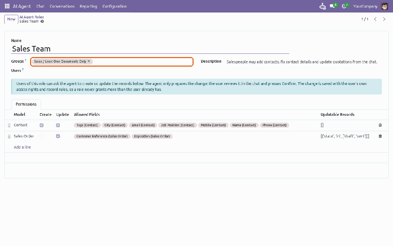
Task: Open the Configuration menu
Action: [114, 6]
